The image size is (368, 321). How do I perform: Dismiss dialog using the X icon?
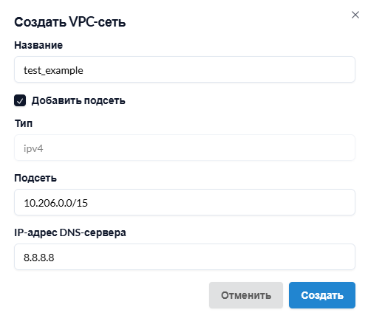tap(355, 15)
